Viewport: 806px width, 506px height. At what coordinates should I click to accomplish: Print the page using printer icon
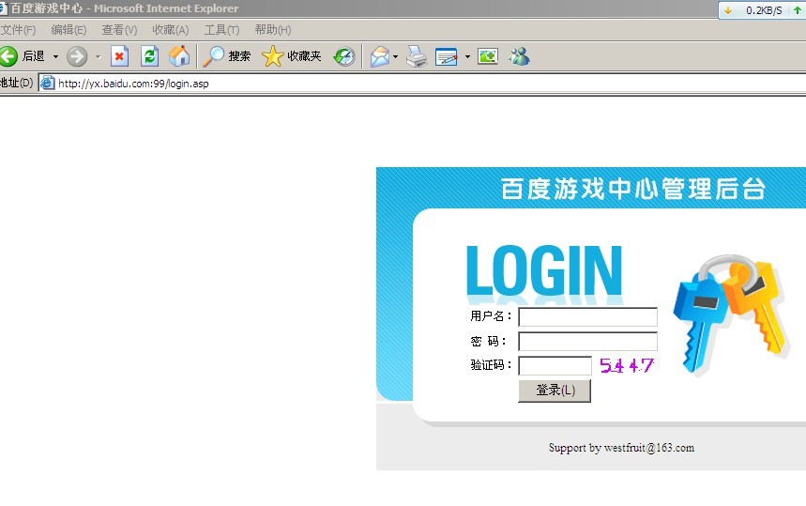[416, 56]
